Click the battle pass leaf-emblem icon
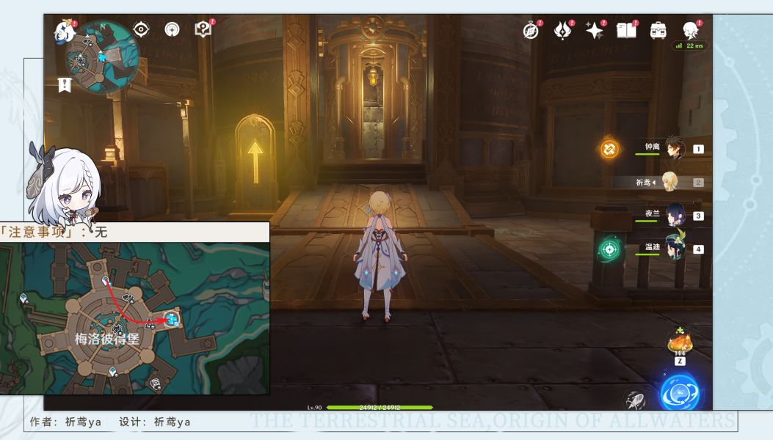The image size is (773, 440). 562,31
